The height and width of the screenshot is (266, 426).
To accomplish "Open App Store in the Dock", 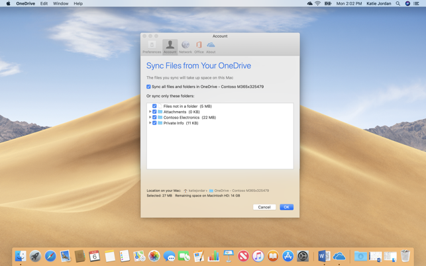I will (x=288, y=256).
